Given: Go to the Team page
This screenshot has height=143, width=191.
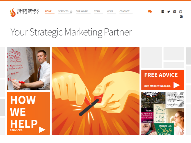Looking at the screenshot, I should pyautogui.click(x=97, y=11).
